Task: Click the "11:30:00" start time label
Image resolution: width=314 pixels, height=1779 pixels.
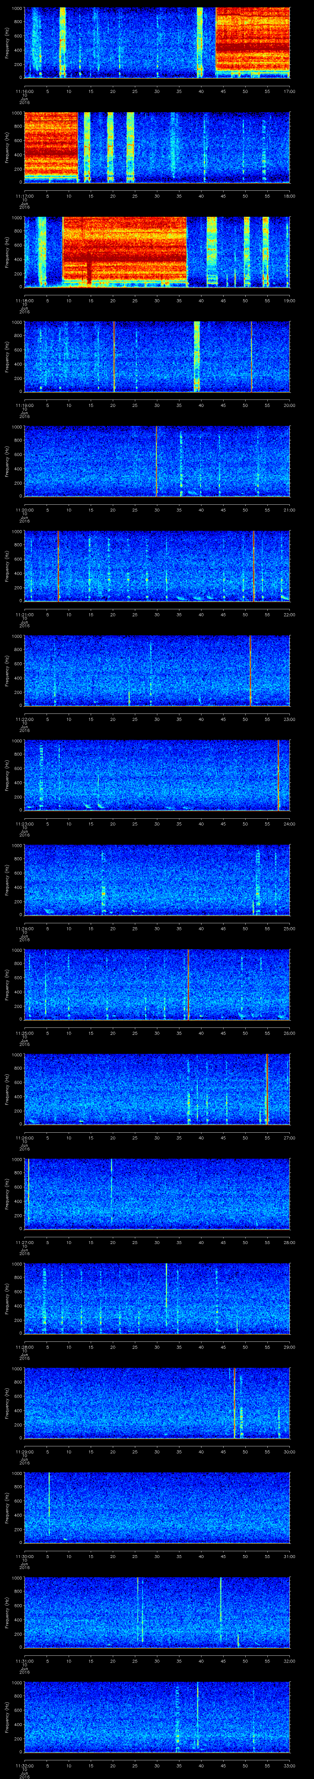Action: click(24, 1556)
